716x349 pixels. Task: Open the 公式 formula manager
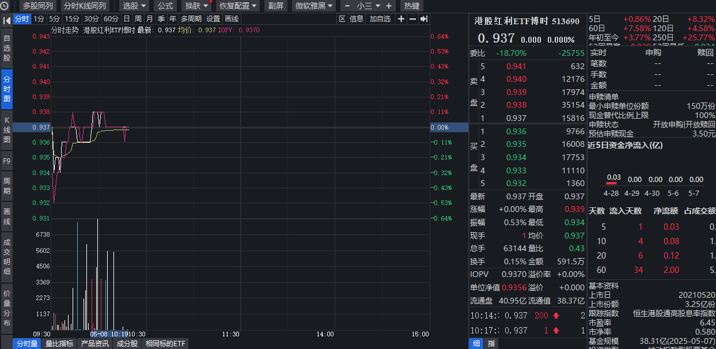(x=165, y=6)
